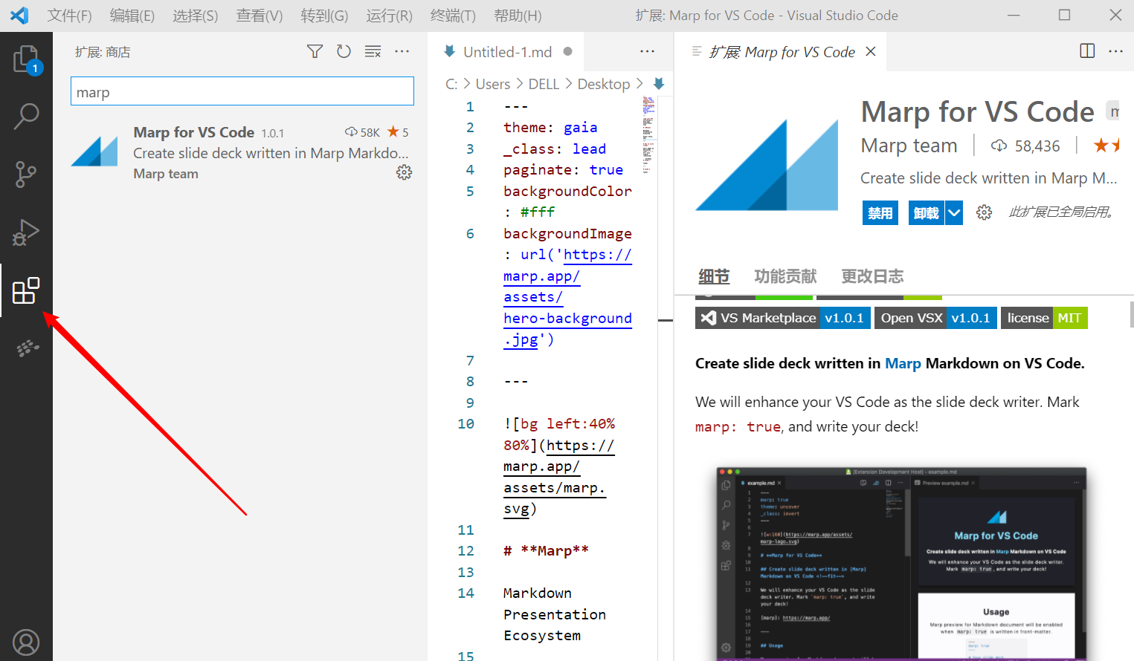The height and width of the screenshot is (661, 1134).
Task: Expand the uninstall button dropdown arrow
Action: pyautogui.click(x=954, y=213)
